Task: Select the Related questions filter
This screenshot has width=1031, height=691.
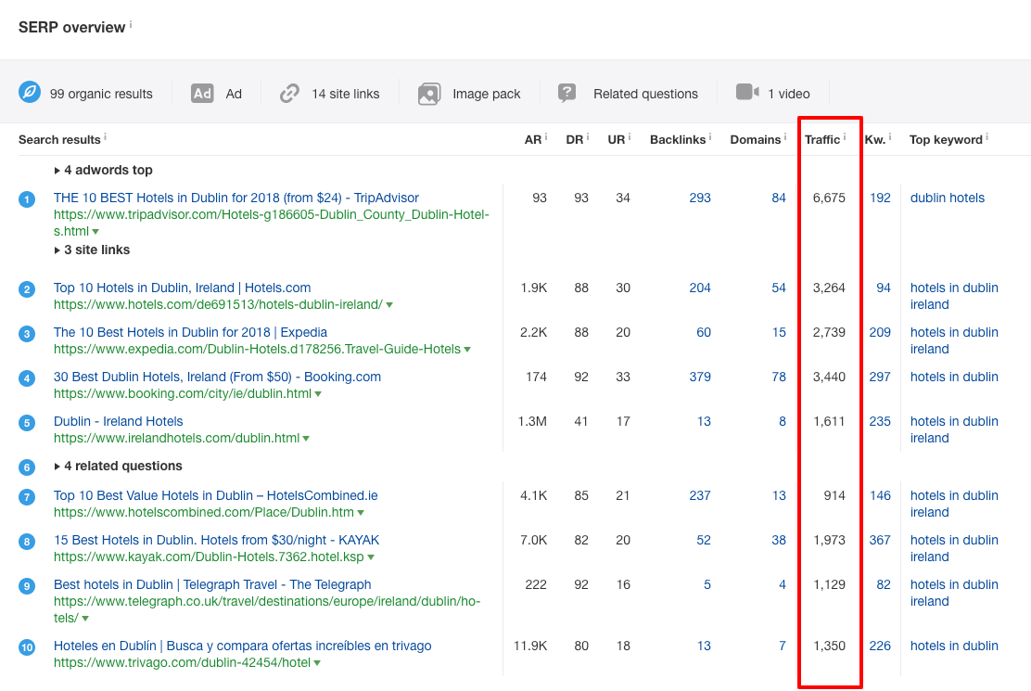Action: [x=645, y=94]
